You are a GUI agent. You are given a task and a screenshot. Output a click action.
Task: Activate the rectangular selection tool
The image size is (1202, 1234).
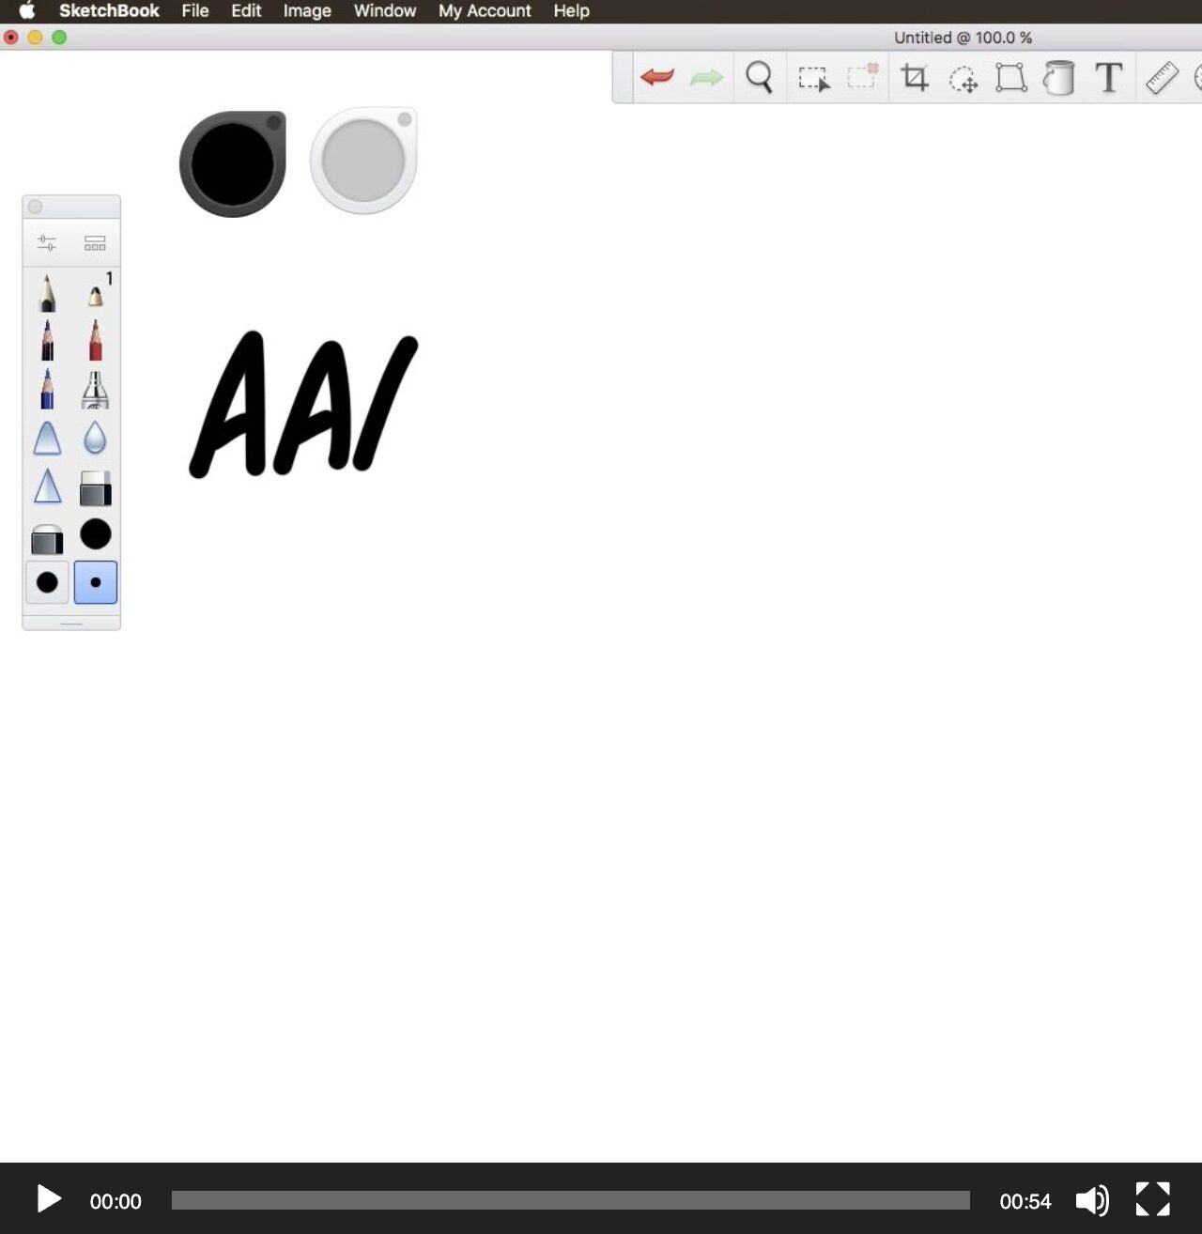pyautogui.click(x=815, y=78)
